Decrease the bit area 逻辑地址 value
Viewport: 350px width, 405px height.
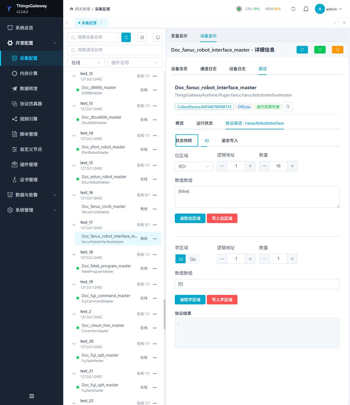(x=222, y=166)
